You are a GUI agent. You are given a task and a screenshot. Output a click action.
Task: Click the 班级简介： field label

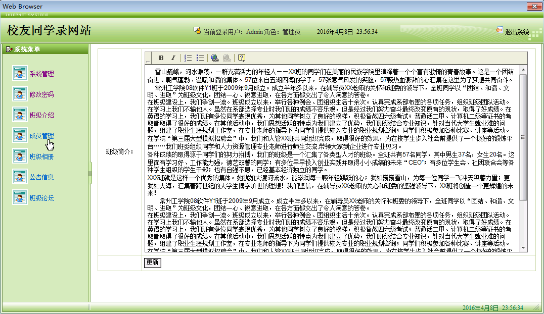120,152
